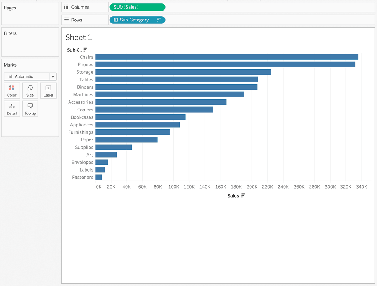The width and height of the screenshot is (377, 286).
Task: Click the Storage row label
Action: coord(85,72)
